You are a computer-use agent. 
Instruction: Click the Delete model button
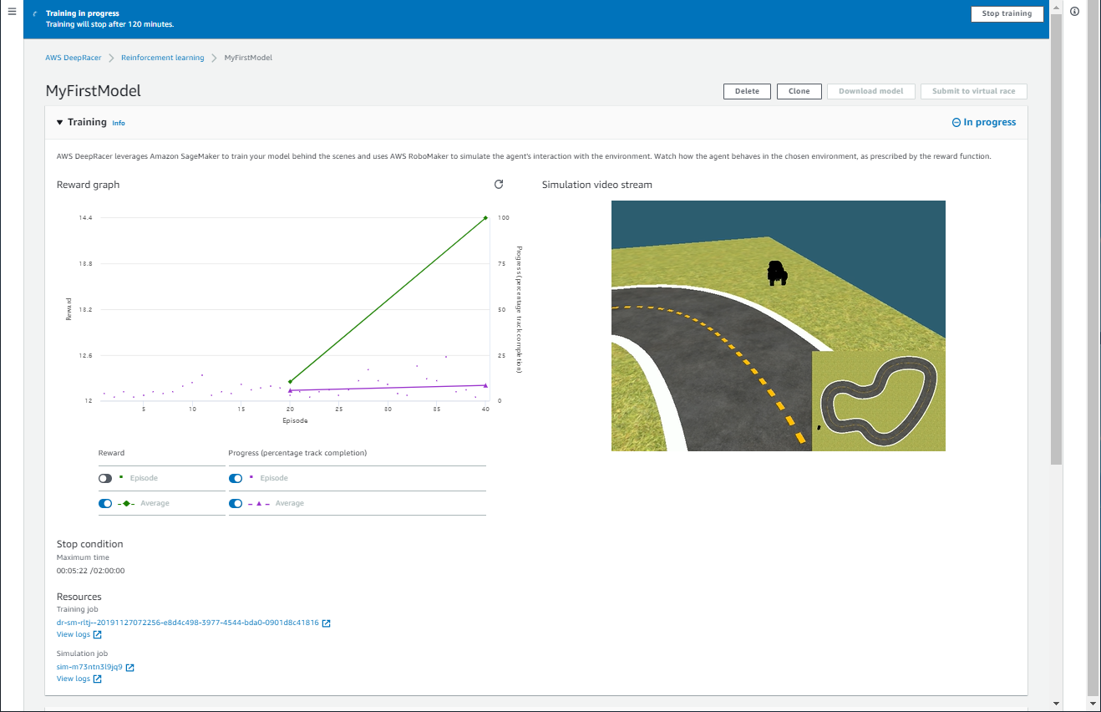[747, 91]
